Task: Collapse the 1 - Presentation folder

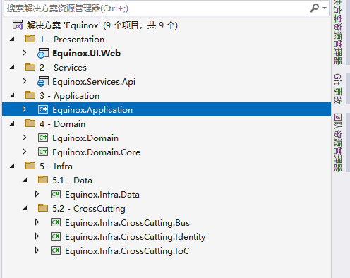Action: point(12,39)
